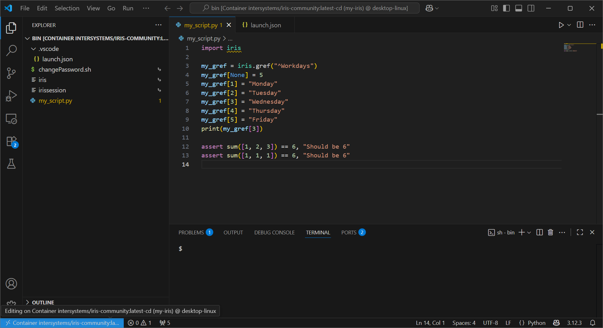Collapse the .vscode folder
603x328 pixels.
pyautogui.click(x=34, y=49)
